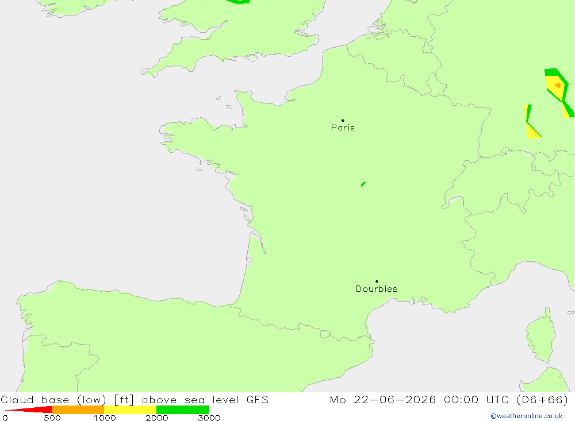Image resolution: width=575 pixels, height=421 pixels.
Task: Click the small green cloud patch in central France
Action: [x=363, y=184]
